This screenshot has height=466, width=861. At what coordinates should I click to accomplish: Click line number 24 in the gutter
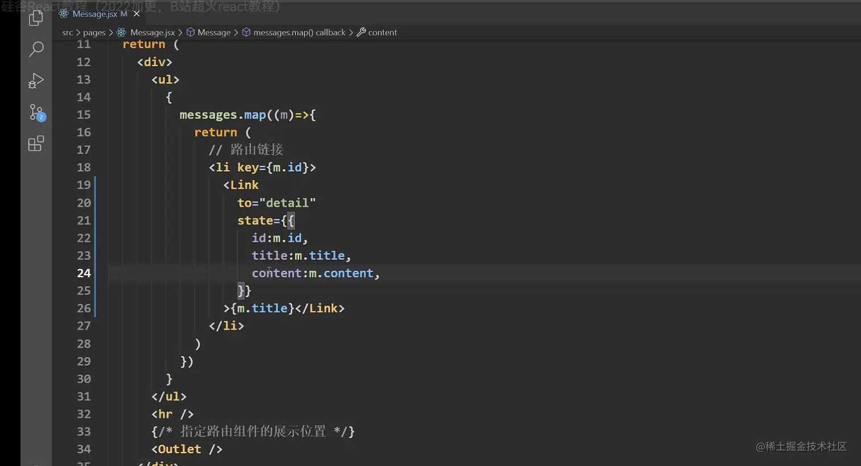pos(84,273)
